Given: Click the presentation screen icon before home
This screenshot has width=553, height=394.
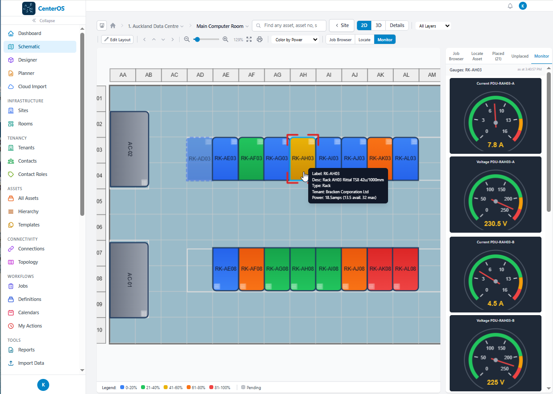Looking at the screenshot, I should click(x=102, y=26).
